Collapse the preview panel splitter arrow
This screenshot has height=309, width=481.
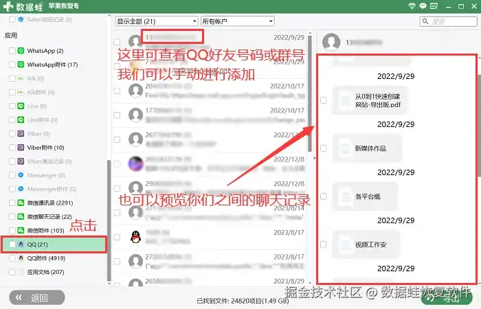point(314,158)
